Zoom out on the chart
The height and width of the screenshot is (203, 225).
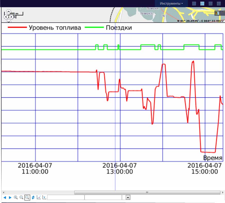[x=21, y=197]
